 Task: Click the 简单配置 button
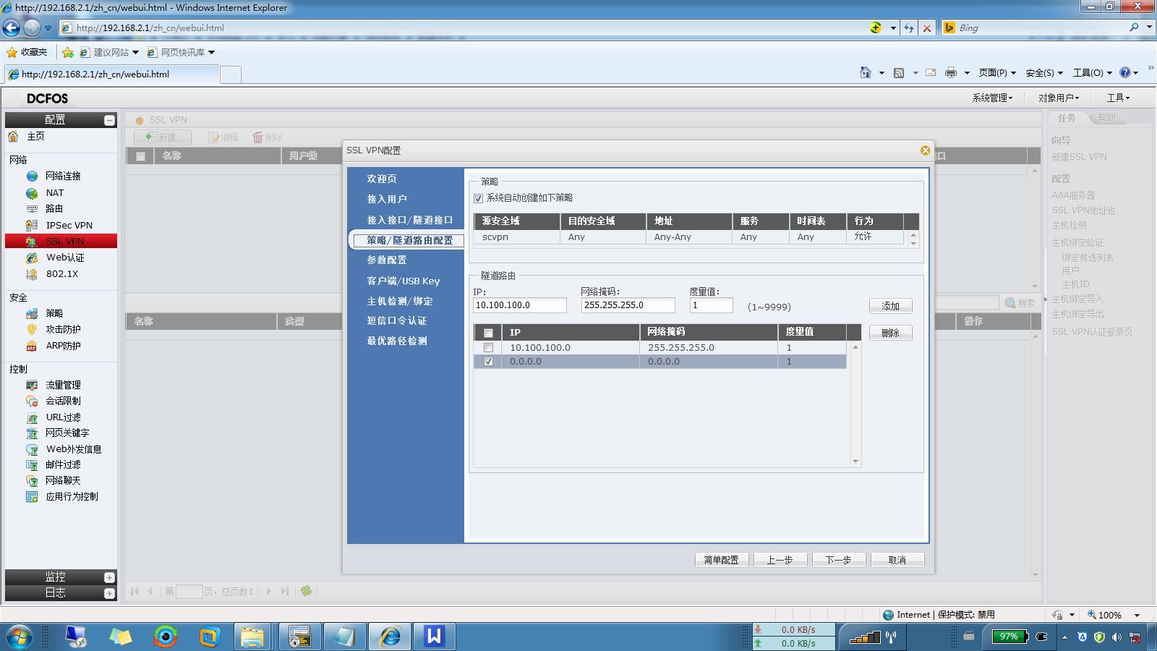point(721,560)
